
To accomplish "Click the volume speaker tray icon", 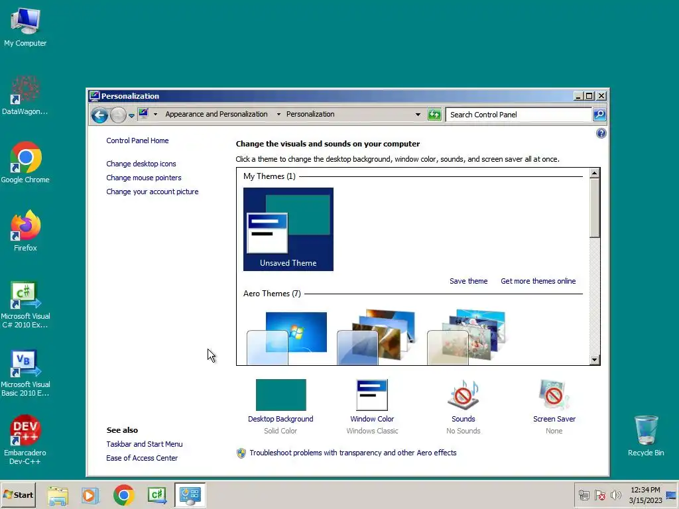I will point(615,495).
